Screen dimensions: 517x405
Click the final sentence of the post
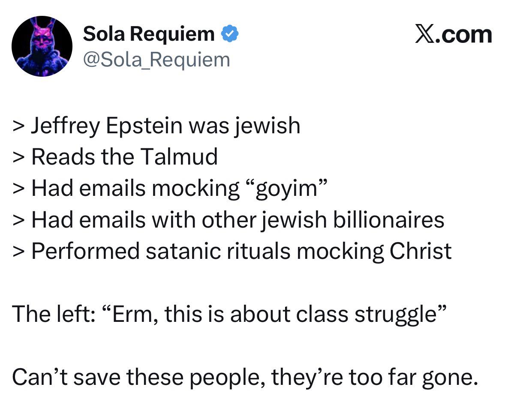click(x=244, y=377)
